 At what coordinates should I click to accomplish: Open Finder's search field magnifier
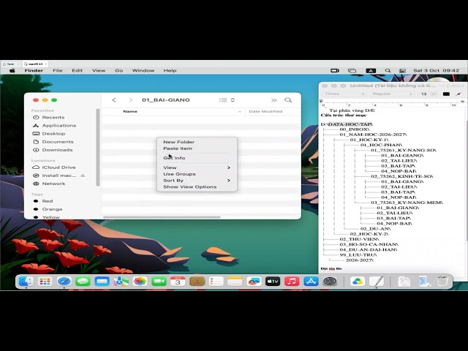click(x=288, y=100)
